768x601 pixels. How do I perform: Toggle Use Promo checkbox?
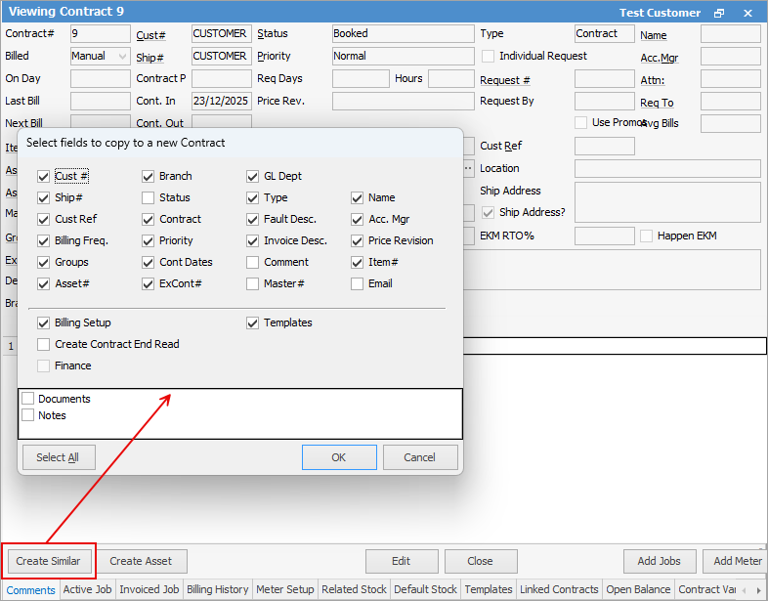(x=581, y=122)
